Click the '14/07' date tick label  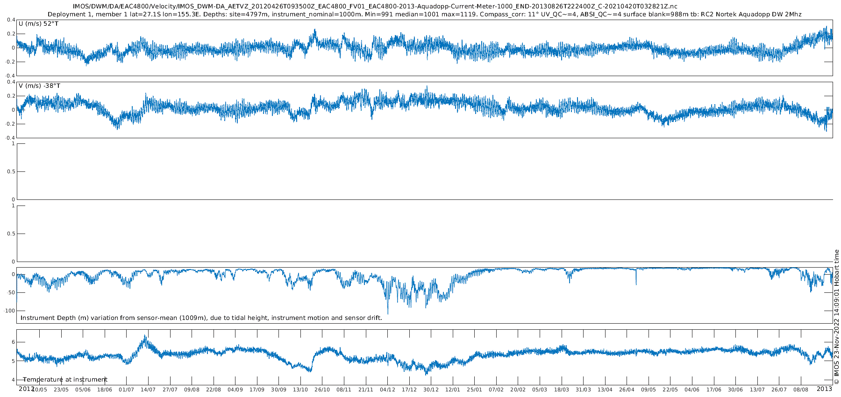pos(148,390)
